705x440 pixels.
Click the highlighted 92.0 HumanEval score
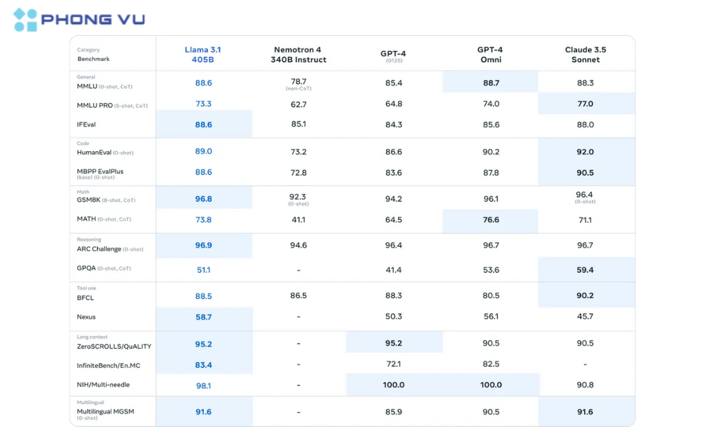click(x=585, y=152)
